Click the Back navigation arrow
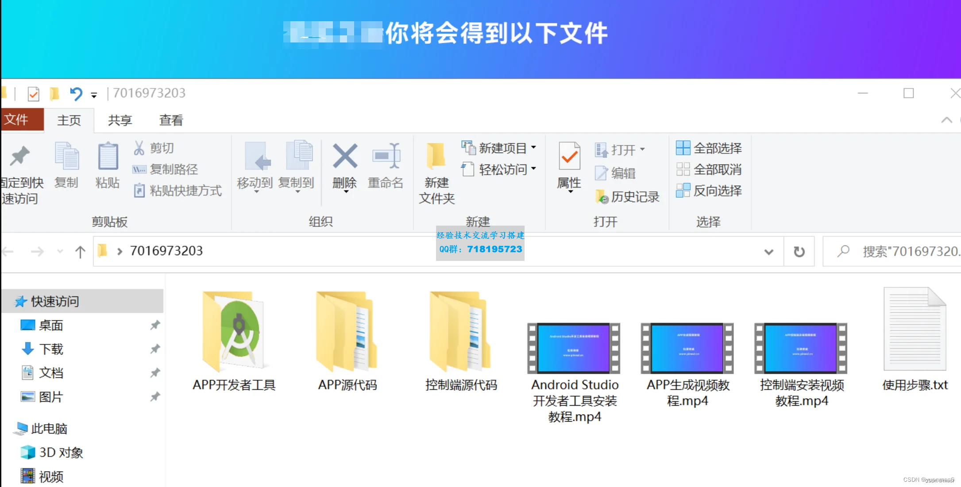961x487 pixels. 8,252
